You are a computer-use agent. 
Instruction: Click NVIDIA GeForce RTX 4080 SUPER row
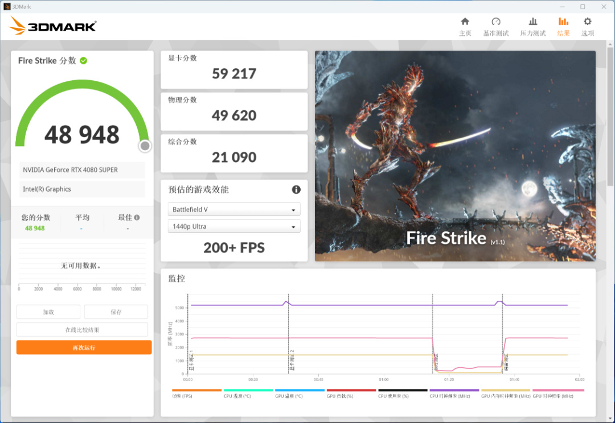[82, 170]
